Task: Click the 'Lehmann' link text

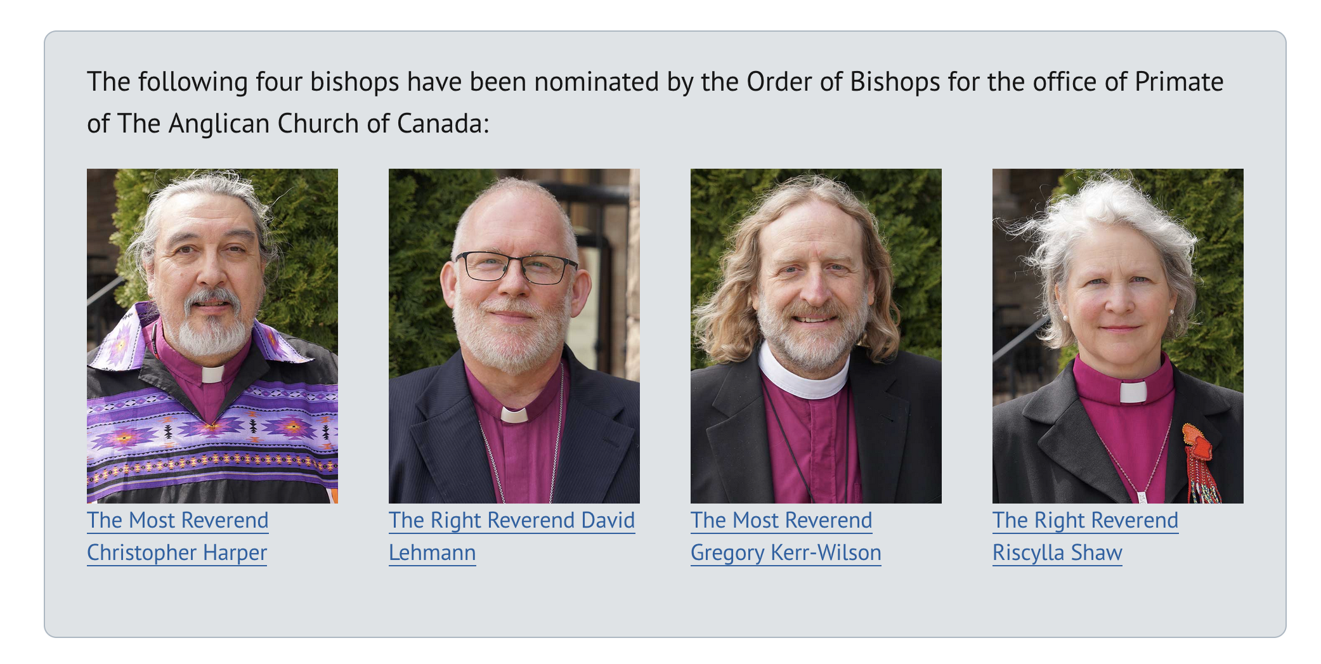Action: pyautogui.click(x=432, y=552)
